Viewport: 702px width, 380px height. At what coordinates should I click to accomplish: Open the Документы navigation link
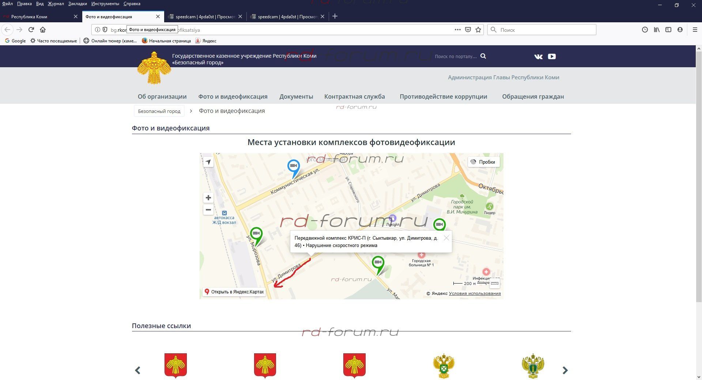click(x=296, y=96)
